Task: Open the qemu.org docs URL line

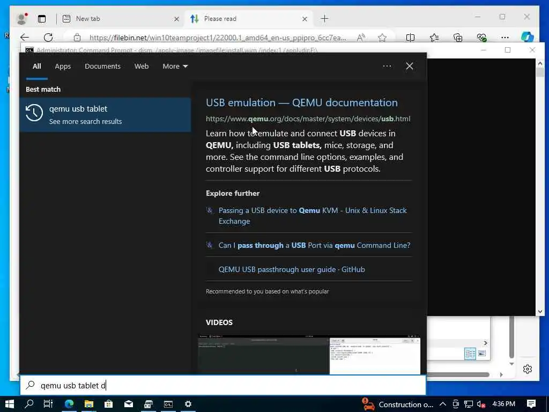Action: pos(308,119)
